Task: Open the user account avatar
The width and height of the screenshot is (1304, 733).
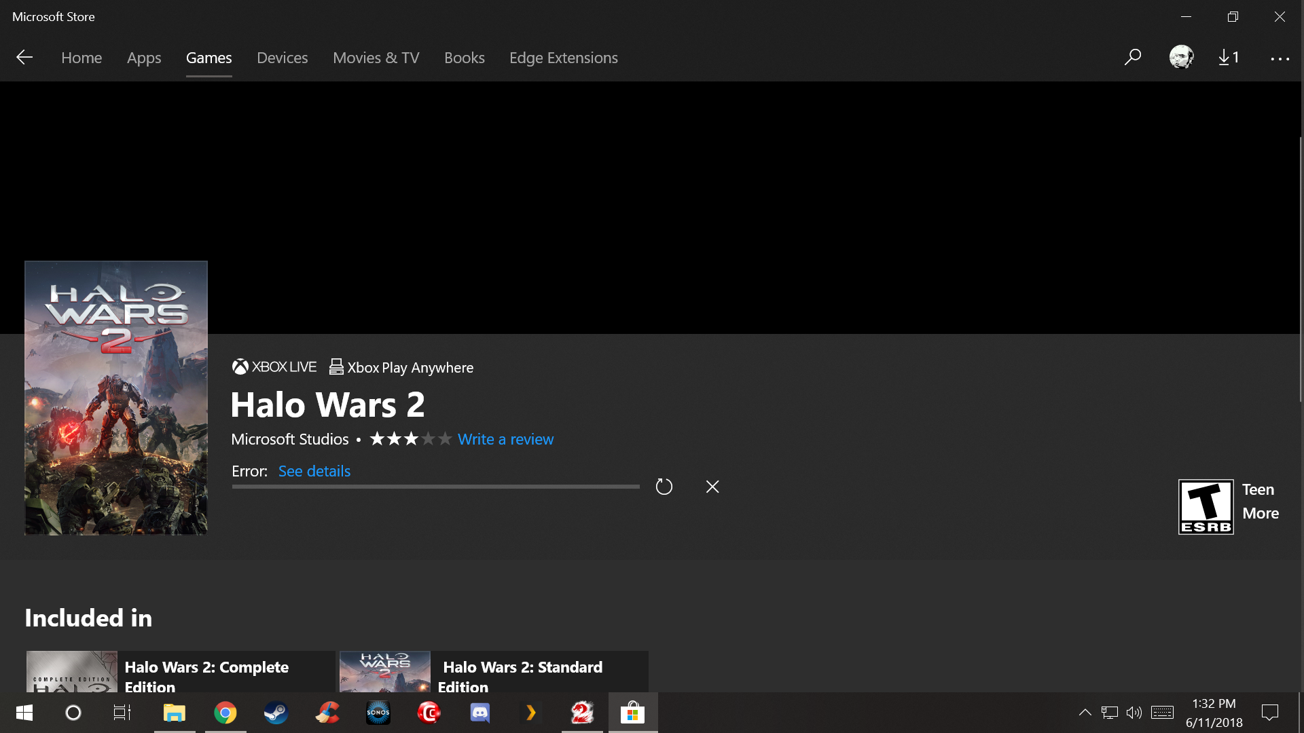Action: [x=1181, y=58]
